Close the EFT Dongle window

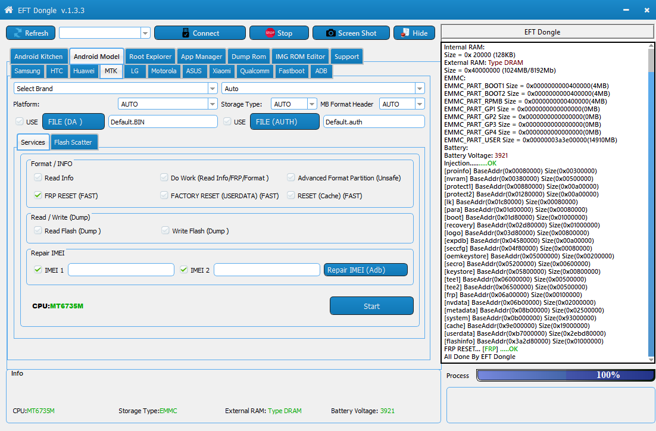coord(647,10)
